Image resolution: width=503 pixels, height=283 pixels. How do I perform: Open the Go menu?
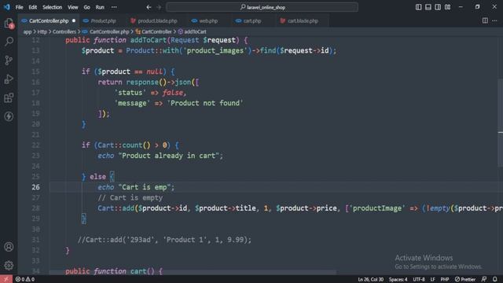tap(86, 7)
